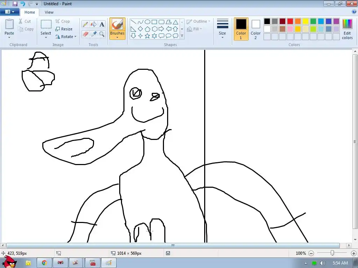Screen dimensions: 358x268
Task: Select the Magnifier tool
Action: pos(102,34)
